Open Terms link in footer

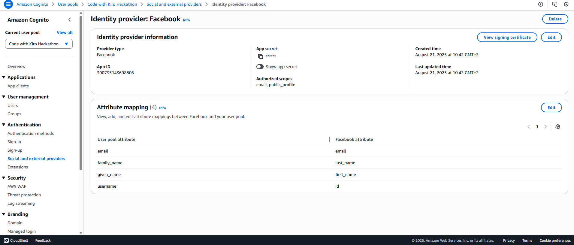[x=527, y=240]
